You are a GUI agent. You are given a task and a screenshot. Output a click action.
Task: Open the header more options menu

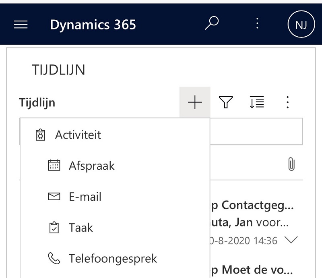(257, 24)
